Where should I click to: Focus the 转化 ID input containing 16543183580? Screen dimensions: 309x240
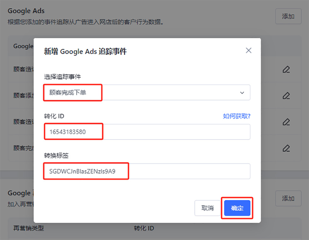click(147, 132)
